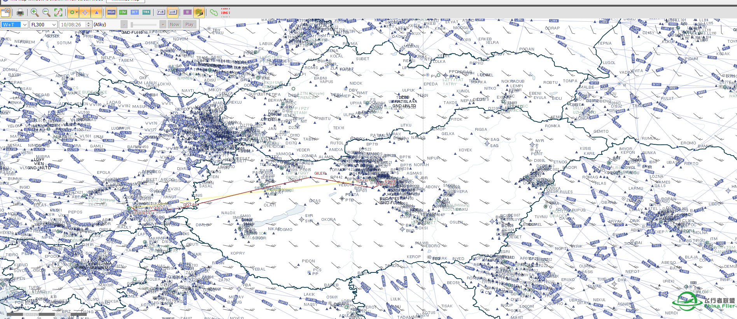
Task: Click the GILEP waypoint label on route
Action: [320, 173]
